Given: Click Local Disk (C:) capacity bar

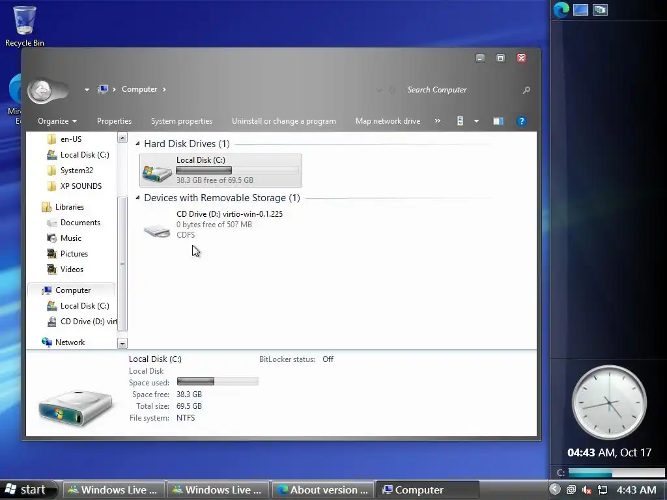Looking at the screenshot, I should click(x=237, y=171).
